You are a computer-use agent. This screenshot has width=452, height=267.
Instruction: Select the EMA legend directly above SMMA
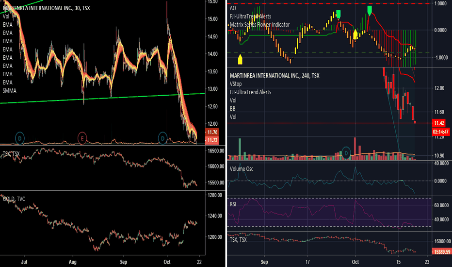7,83
